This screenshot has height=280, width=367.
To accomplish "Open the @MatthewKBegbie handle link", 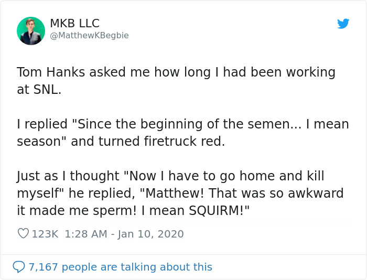I will (x=89, y=36).
